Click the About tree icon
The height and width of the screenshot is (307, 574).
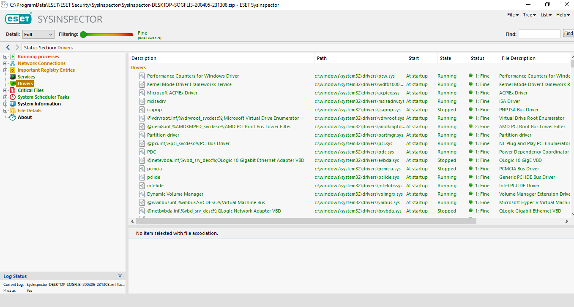click(x=13, y=117)
